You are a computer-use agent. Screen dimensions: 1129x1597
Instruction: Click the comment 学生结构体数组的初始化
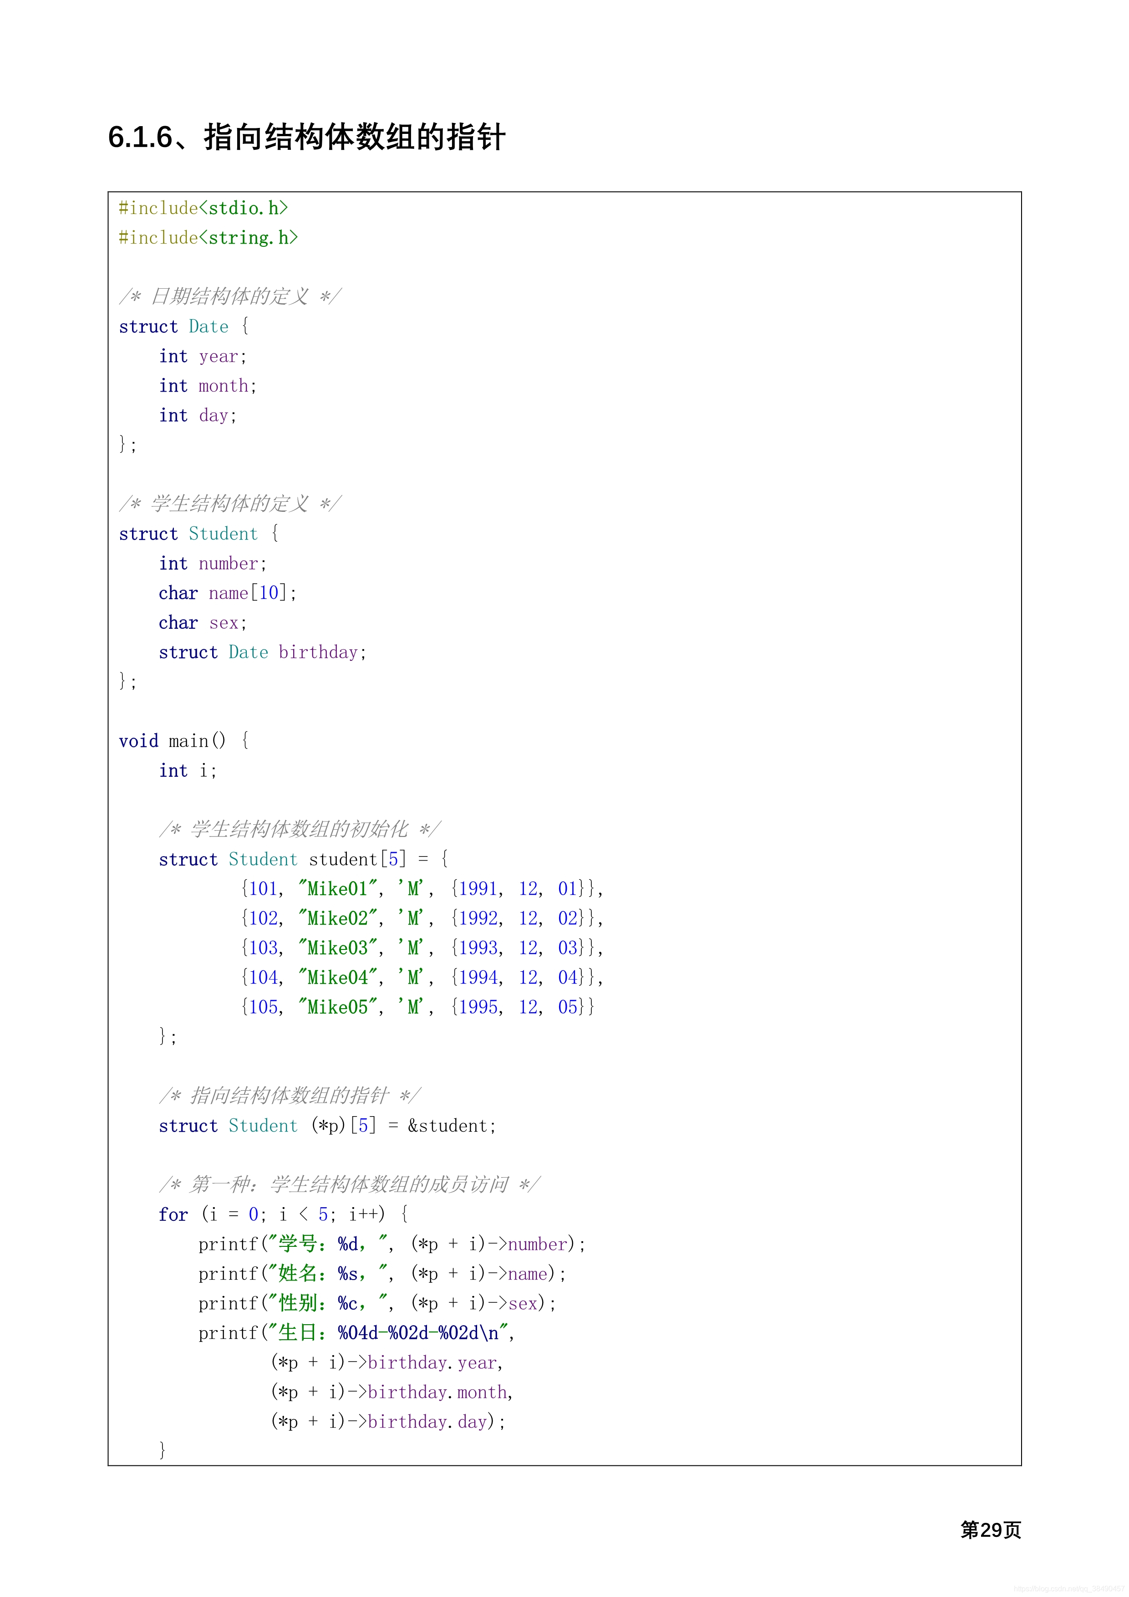300,829
